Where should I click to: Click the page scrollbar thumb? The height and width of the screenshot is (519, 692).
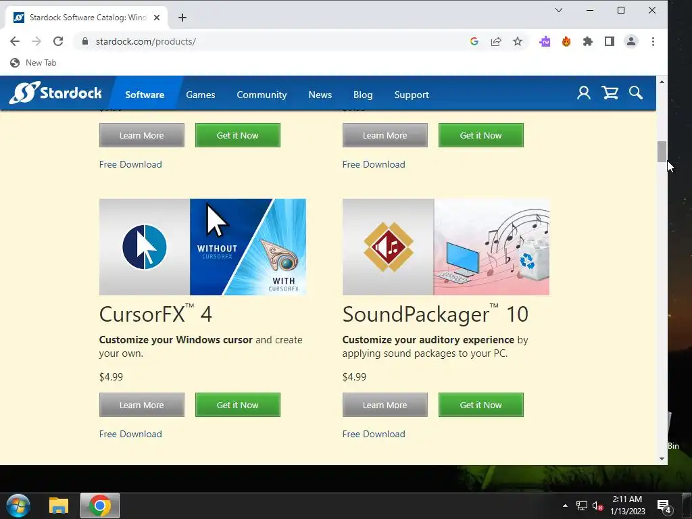(x=662, y=151)
